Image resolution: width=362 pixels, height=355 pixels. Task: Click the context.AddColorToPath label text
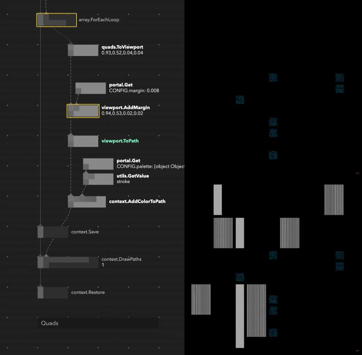[137, 201]
